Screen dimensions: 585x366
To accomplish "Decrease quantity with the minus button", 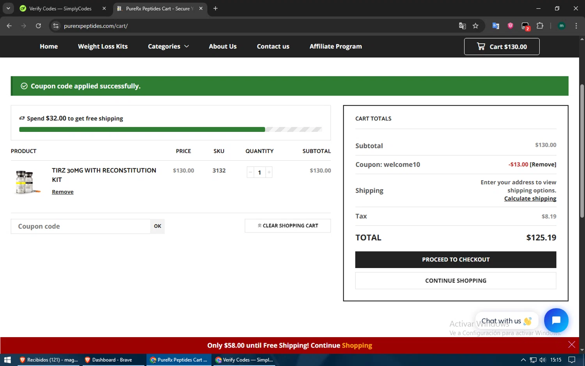I will 250,172.
